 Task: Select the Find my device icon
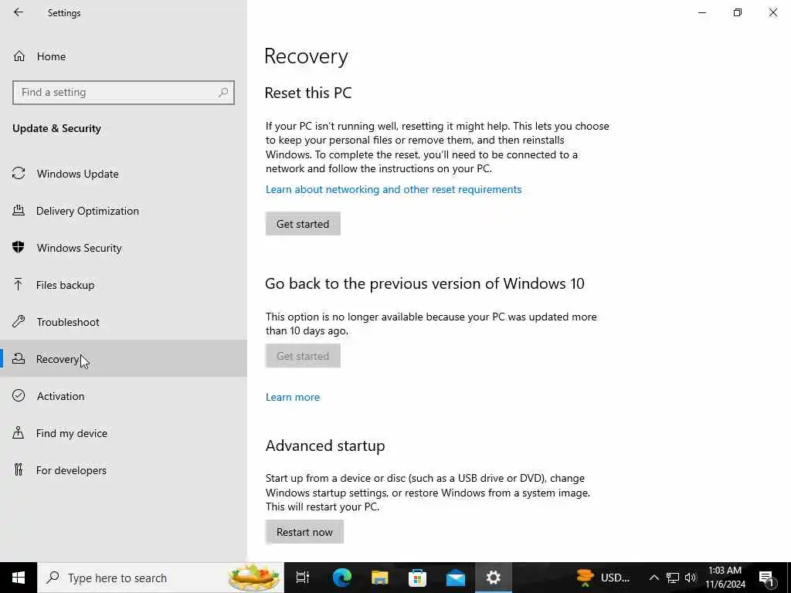19,432
